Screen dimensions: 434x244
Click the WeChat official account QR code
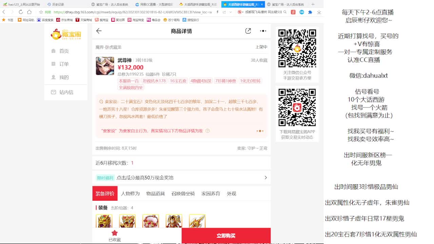[x=297, y=48]
